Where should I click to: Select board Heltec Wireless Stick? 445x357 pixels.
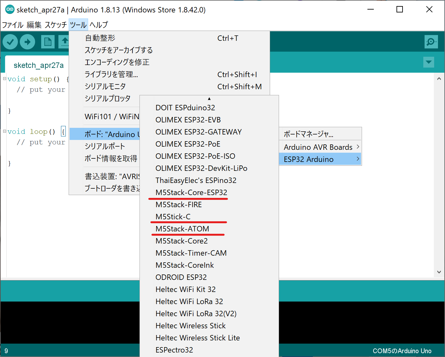pyautogui.click(x=209, y=326)
